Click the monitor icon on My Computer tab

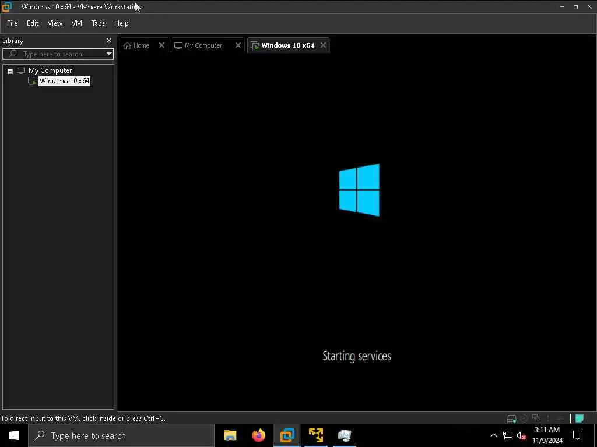178,45
